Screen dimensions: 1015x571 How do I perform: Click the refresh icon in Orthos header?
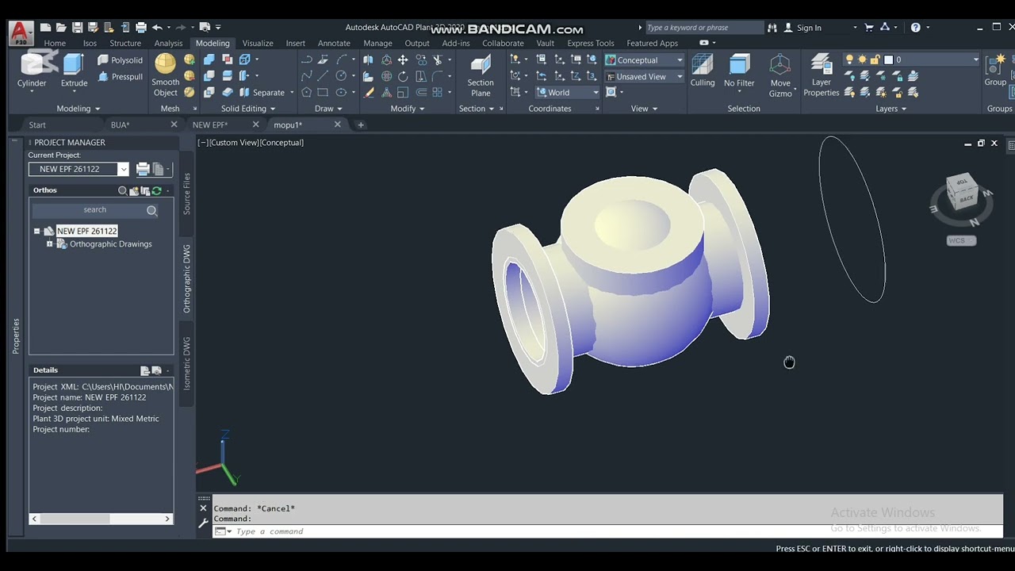[156, 190]
